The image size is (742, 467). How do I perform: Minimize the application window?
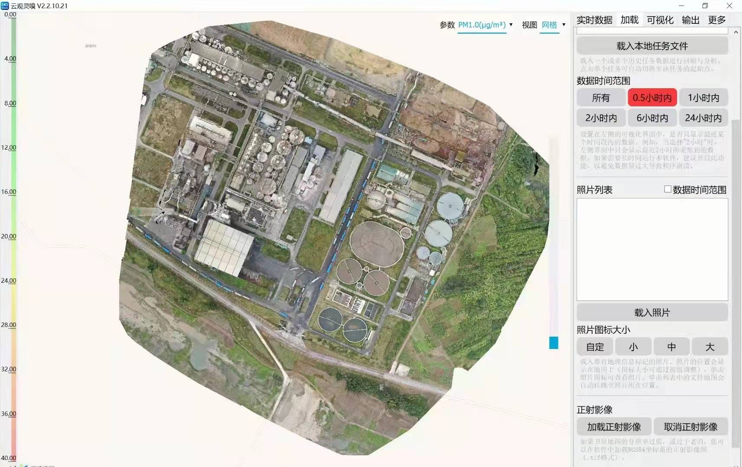tap(681, 6)
